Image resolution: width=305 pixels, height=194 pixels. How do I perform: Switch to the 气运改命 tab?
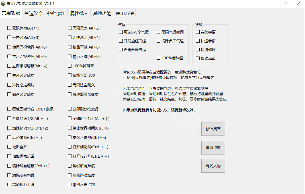click(x=33, y=13)
